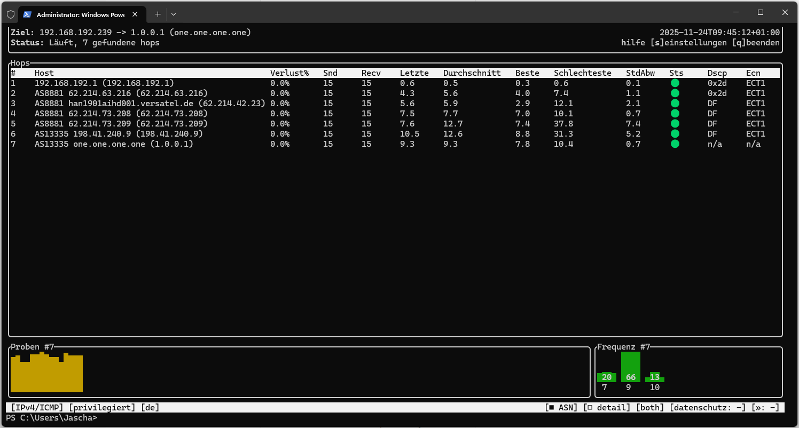Click the green status dot for hop 3
The height and width of the screenshot is (428, 799).
tap(675, 104)
